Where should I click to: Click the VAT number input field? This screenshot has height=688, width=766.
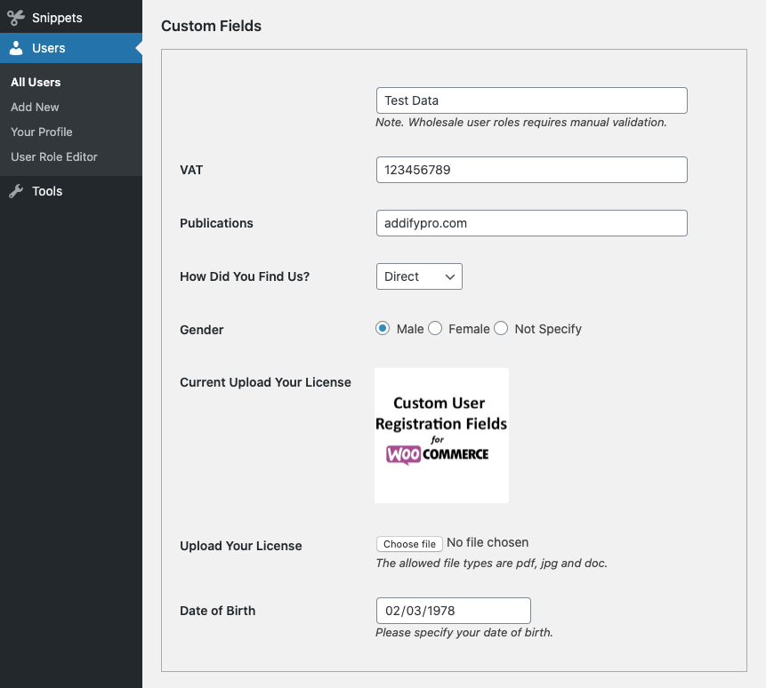pos(531,170)
